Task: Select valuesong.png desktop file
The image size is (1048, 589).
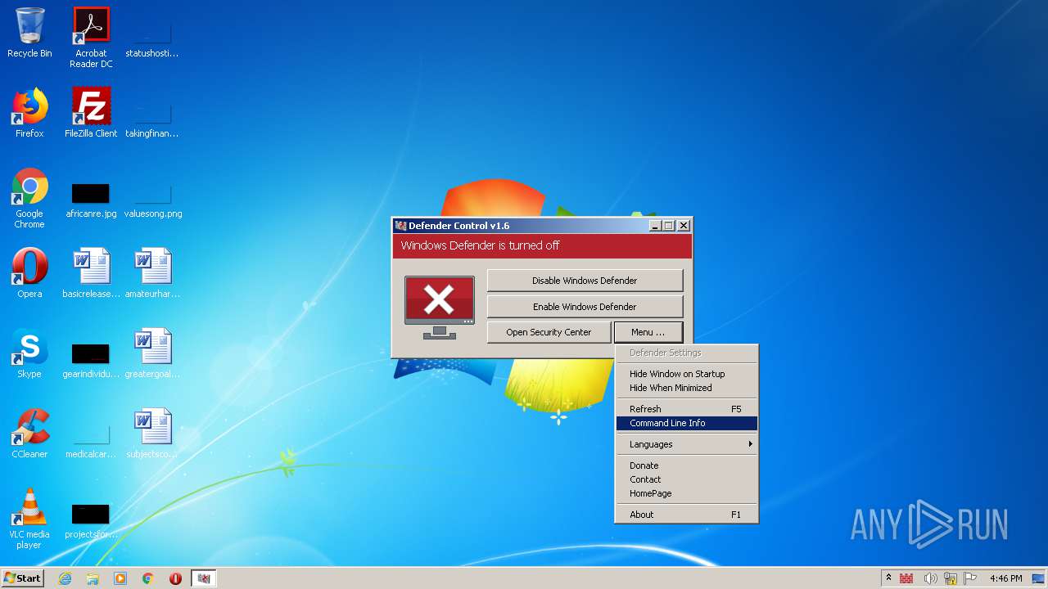Action: [x=153, y=201]
